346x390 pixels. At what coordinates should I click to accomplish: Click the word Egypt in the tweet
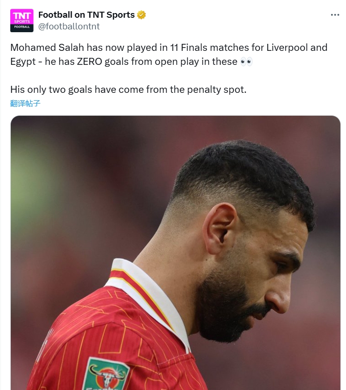[x=23, y=62]
